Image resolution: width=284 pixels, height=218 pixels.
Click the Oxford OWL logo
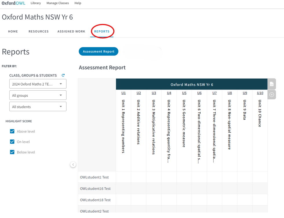(x=13, y=3)
